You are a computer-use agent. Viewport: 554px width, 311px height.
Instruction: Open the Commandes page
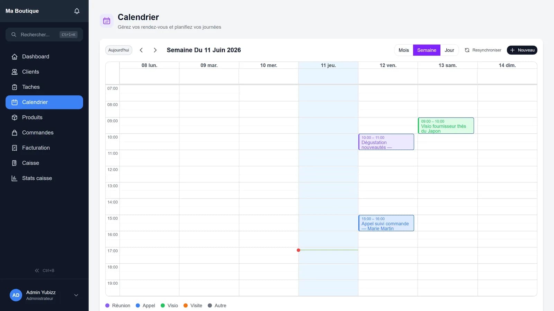point(44,133)
